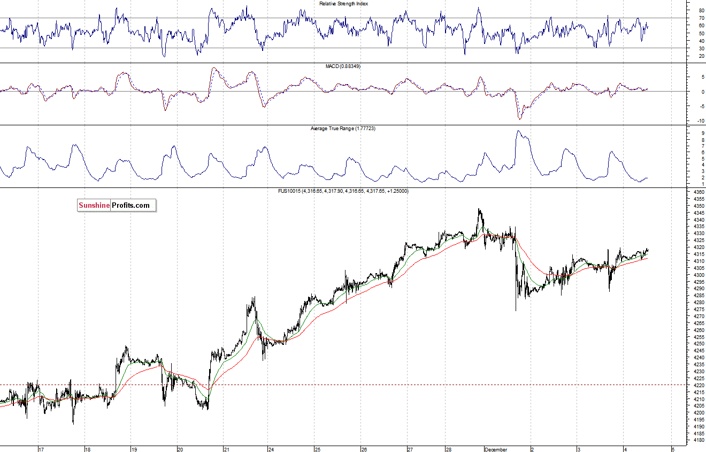Viewport: 706px width, 452px height.
Task: Select the 7 level on the ATR scale
Action: pos(702,146)
